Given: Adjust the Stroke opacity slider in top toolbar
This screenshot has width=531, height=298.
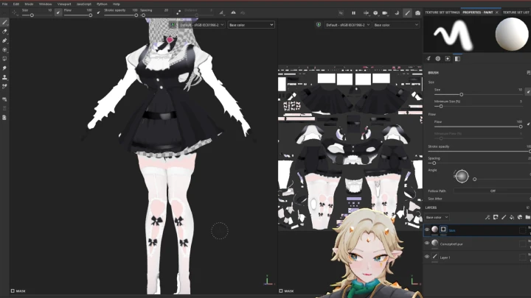Looking at the screenshot, I should click(136, 15).
